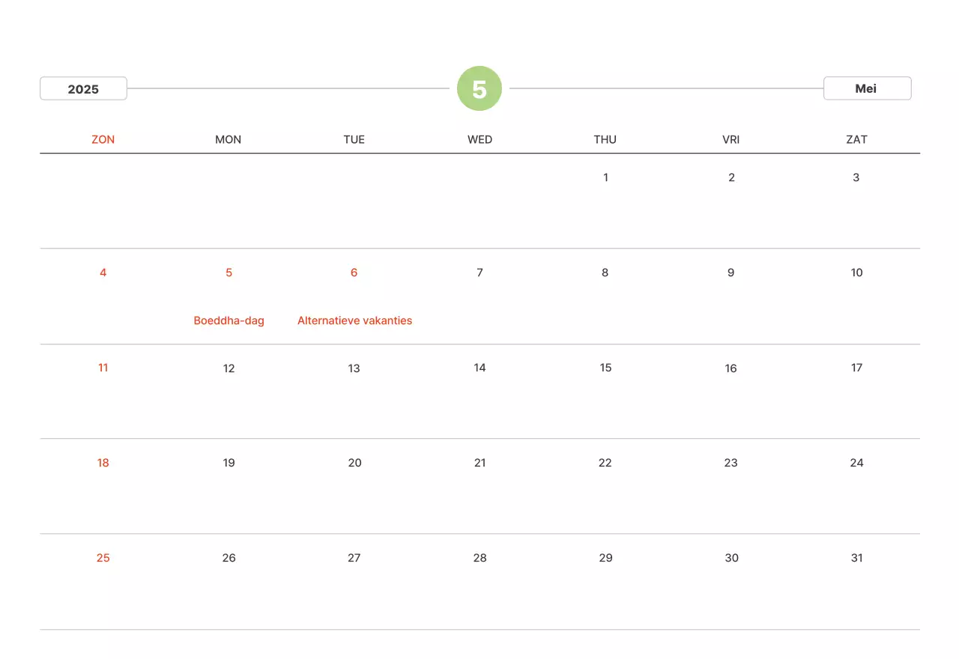This screenshot has height=659, width=959.
Task: Open the Alternatieve vakanties event
Action: pos(354,321)
